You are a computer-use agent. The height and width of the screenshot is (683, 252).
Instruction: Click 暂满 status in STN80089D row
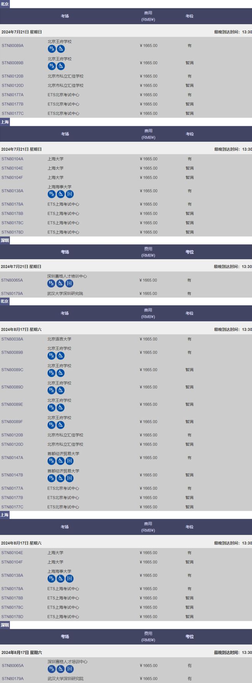pos(189,387)
